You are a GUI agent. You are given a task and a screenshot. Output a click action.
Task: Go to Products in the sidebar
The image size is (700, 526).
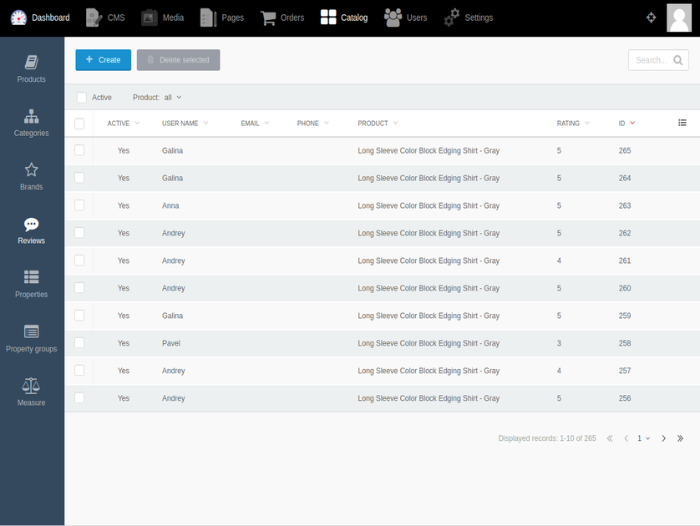31,69
